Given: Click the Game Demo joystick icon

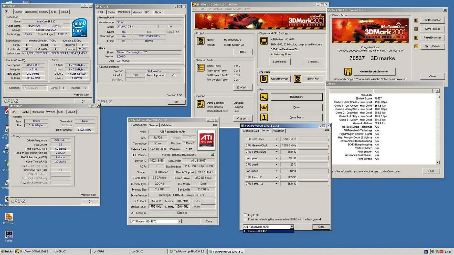Looking at the screenshot, I should point(264,117).
